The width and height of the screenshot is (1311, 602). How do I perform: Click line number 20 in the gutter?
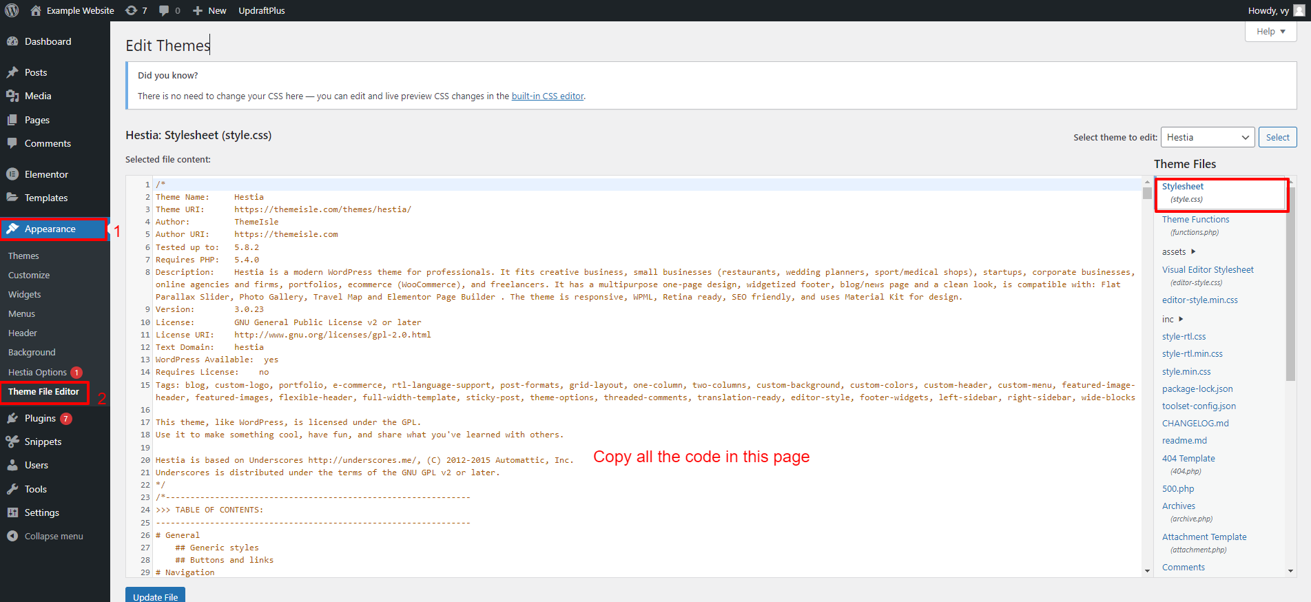point(145,460)
